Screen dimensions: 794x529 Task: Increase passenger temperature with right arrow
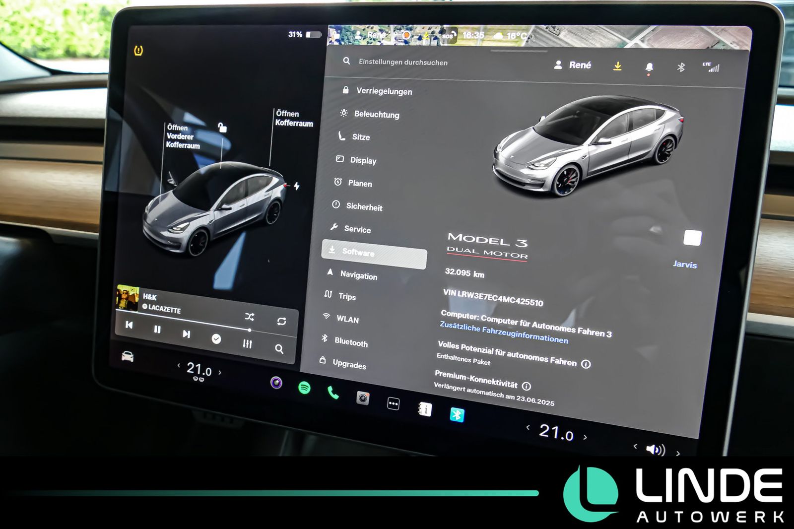[585, 437]
